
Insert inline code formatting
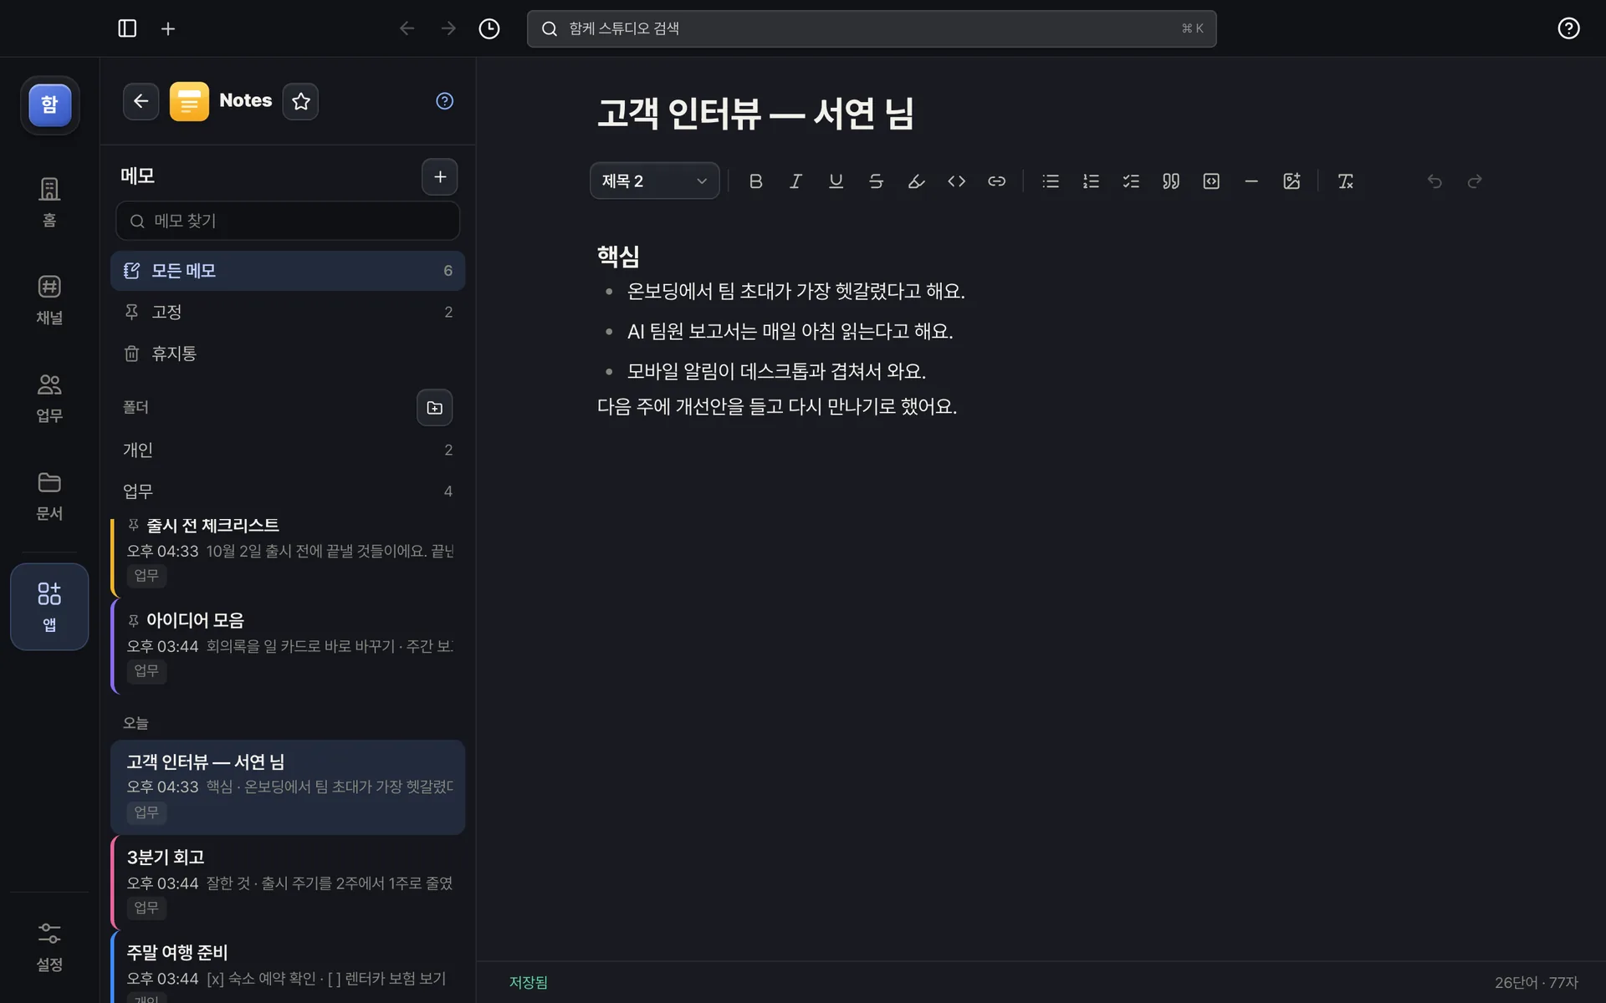pyautogui.click(x=956, y=181)
